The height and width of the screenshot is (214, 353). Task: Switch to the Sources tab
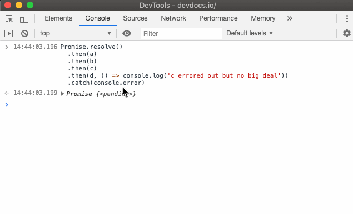click(x=135, y=18)
